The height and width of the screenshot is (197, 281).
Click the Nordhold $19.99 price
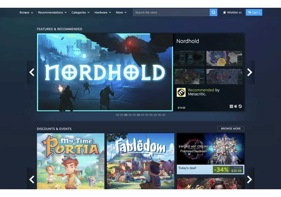pyautogui.click(x=181, y=108)
